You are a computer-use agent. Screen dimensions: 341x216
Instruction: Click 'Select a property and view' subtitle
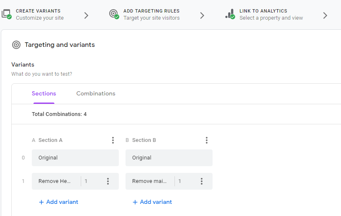pos(271,18)
